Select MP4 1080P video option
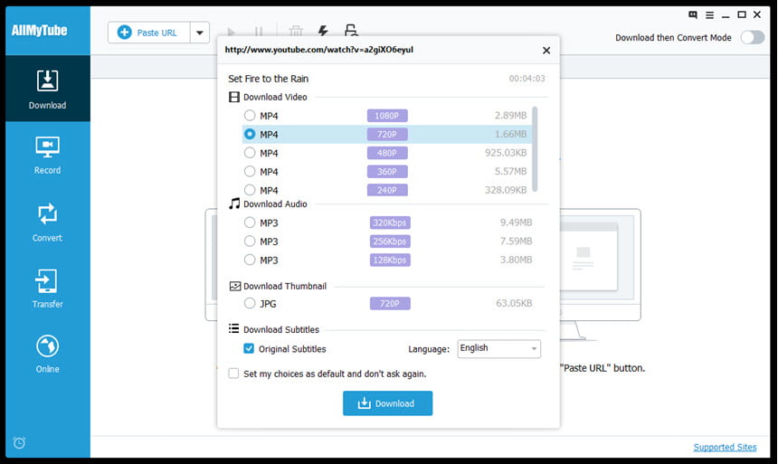The width and height of the screenshot is (778, 464). pyautogui.click(x=250, y=116)
